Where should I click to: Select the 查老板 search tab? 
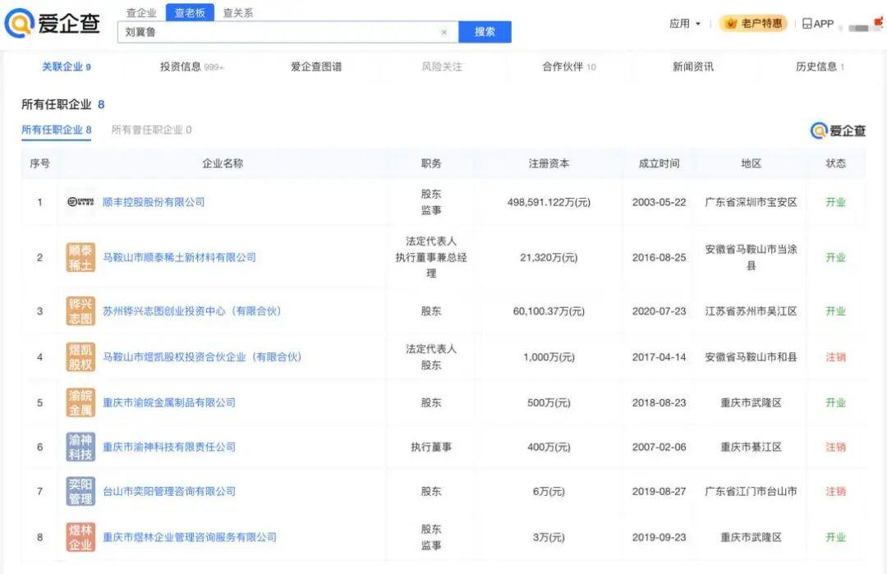190,12
